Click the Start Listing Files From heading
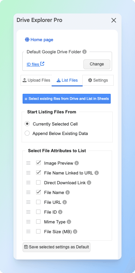135x273 pixels. tap(52, 112)
